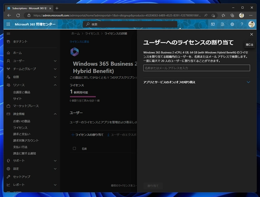Viewport: 260px width, 197px height.
Task: Click ホーム in the breadcrumb
Action: click(x=76, y=33)
